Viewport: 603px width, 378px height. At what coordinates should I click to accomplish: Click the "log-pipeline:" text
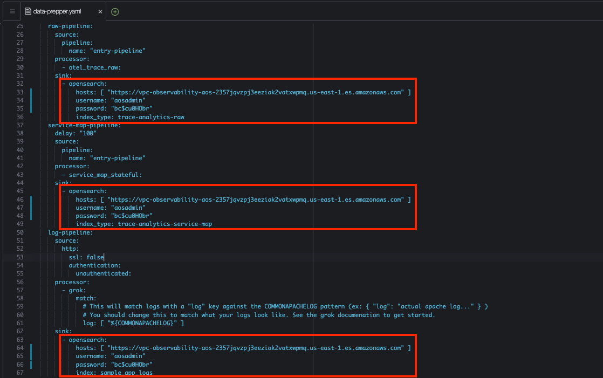pos(70,232)
